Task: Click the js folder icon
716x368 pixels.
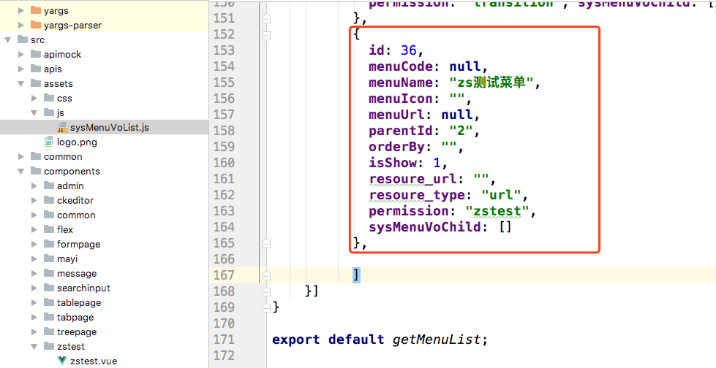Action: coord(49,112)
